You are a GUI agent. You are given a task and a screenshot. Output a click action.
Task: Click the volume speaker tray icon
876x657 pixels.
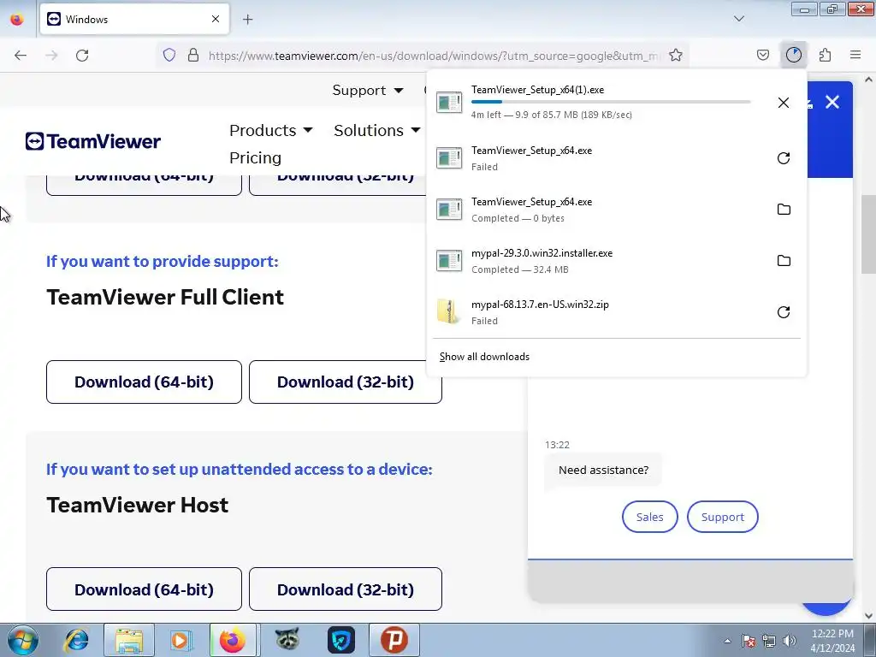(790, 641)
